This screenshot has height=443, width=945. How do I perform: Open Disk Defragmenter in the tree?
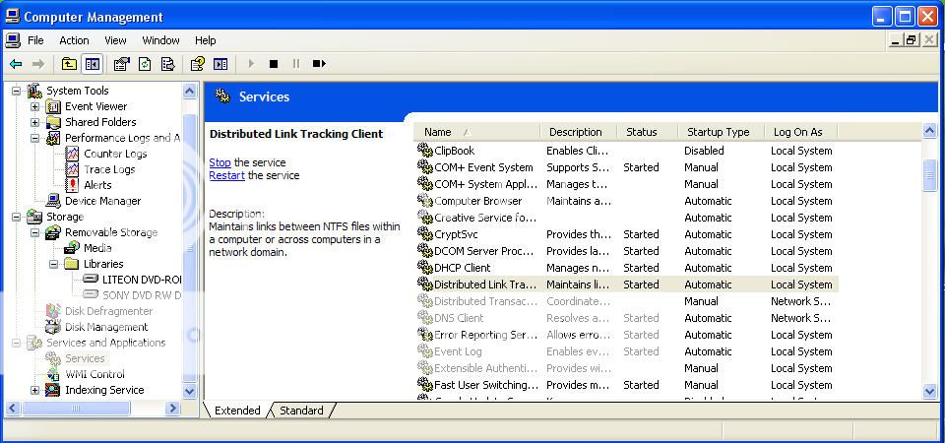(108, 311)
